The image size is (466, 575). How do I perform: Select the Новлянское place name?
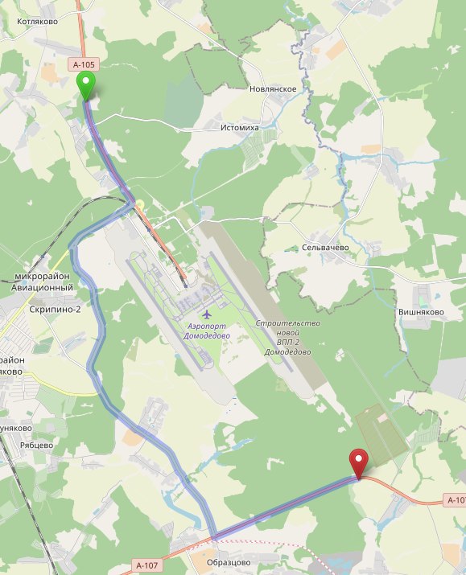[273, 88]
